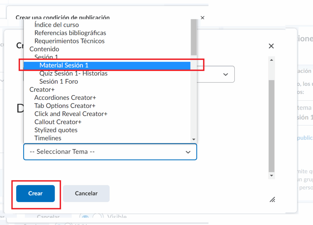Select 'Stylized quotes' from the topic list
This screenshot has width=313, height=225.
56,130
